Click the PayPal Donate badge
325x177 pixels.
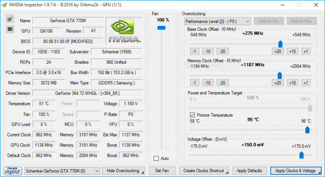point(13,171)
